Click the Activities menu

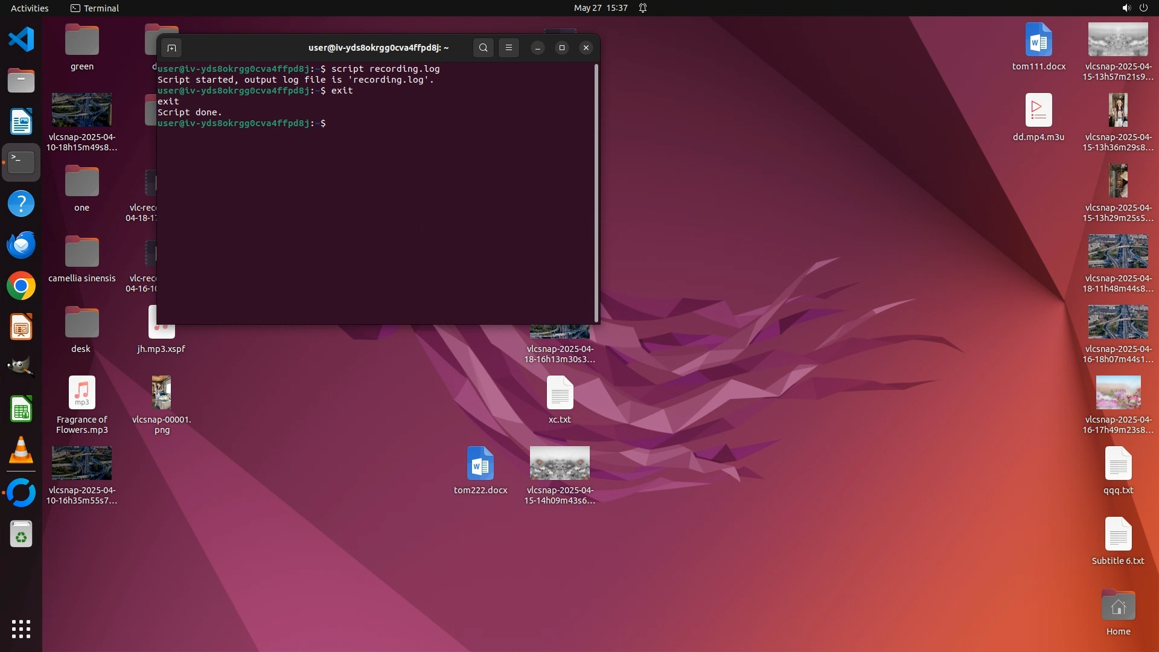pyautogui.click(x=30, y=8)
